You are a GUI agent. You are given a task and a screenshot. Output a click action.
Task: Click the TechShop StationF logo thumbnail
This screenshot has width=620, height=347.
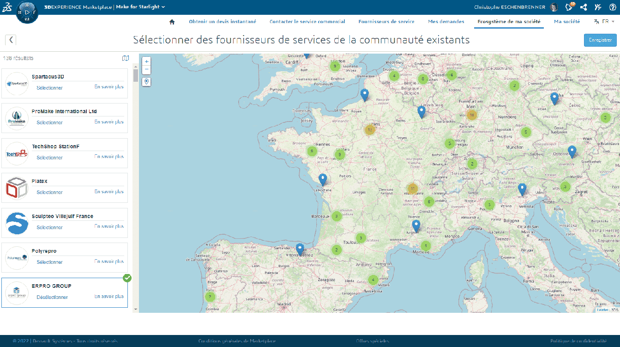(17, 154)
